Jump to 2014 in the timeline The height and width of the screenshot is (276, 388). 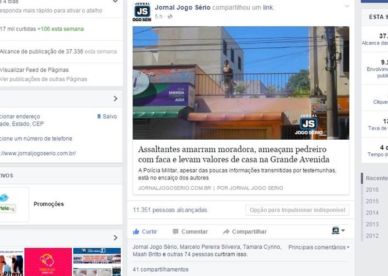pos(372,212)
